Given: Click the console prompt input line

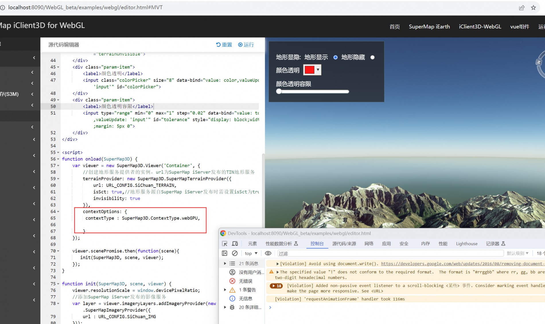Looking at the screenshot, I should pos(407,307).
